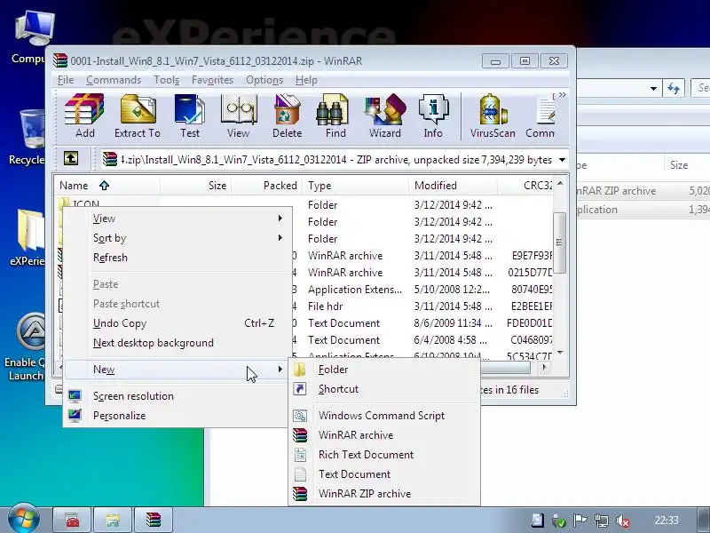Click the 8/6/2009 11:34 modified date

click(453, 323)
